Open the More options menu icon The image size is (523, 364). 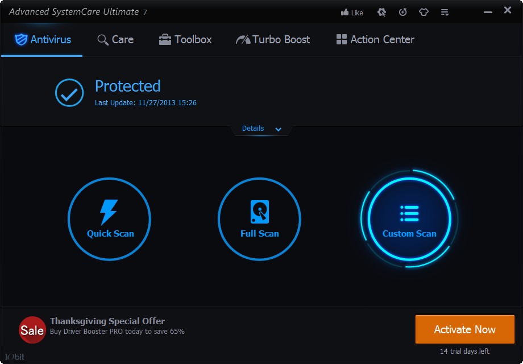445,13
